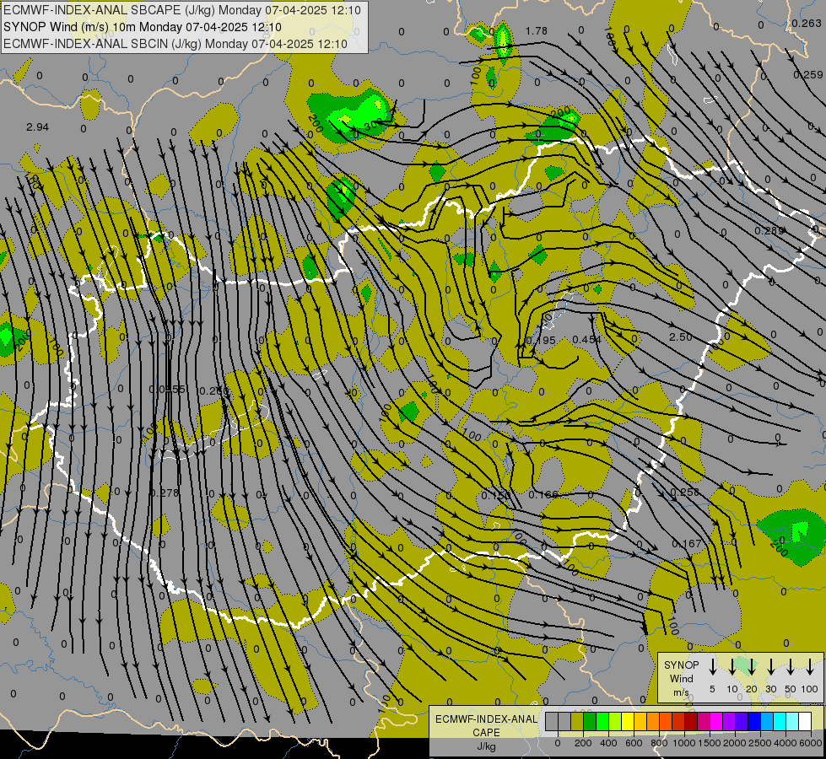Screen dimensions: 826x759
Task: Click the 300 contour label on map
Action: click(373, 124)
